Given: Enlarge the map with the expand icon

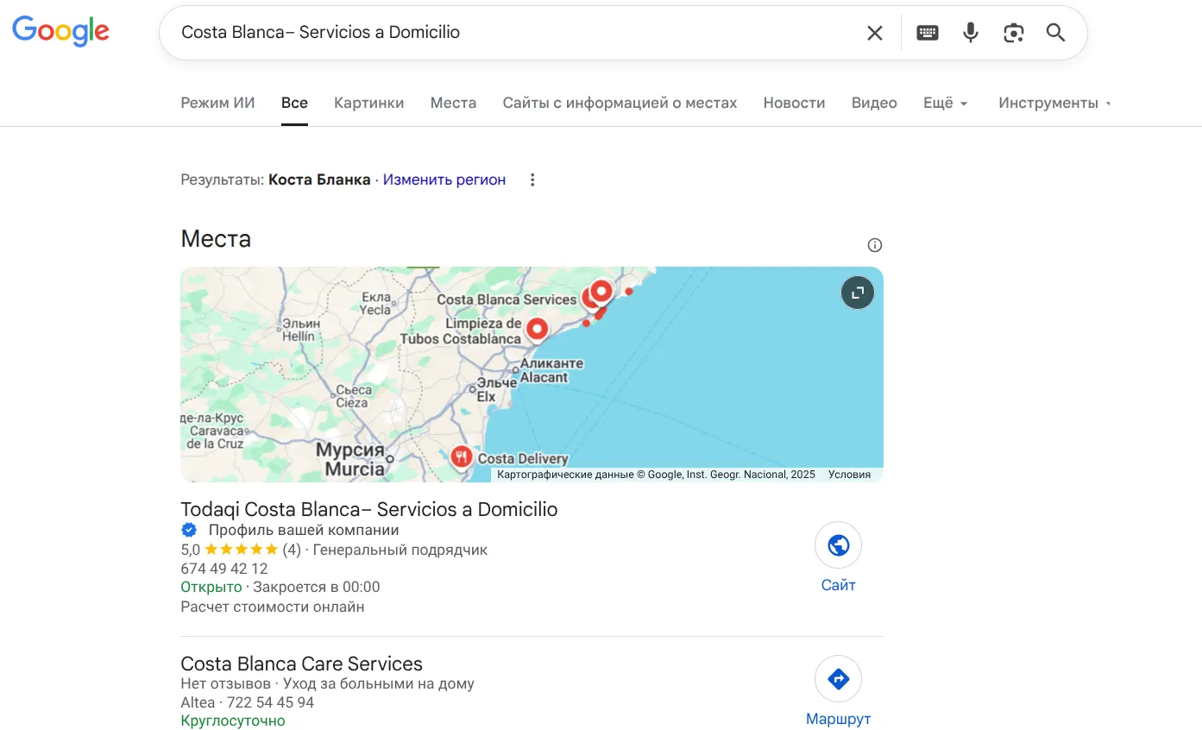Looking at the screenshot, I should 857,292.
